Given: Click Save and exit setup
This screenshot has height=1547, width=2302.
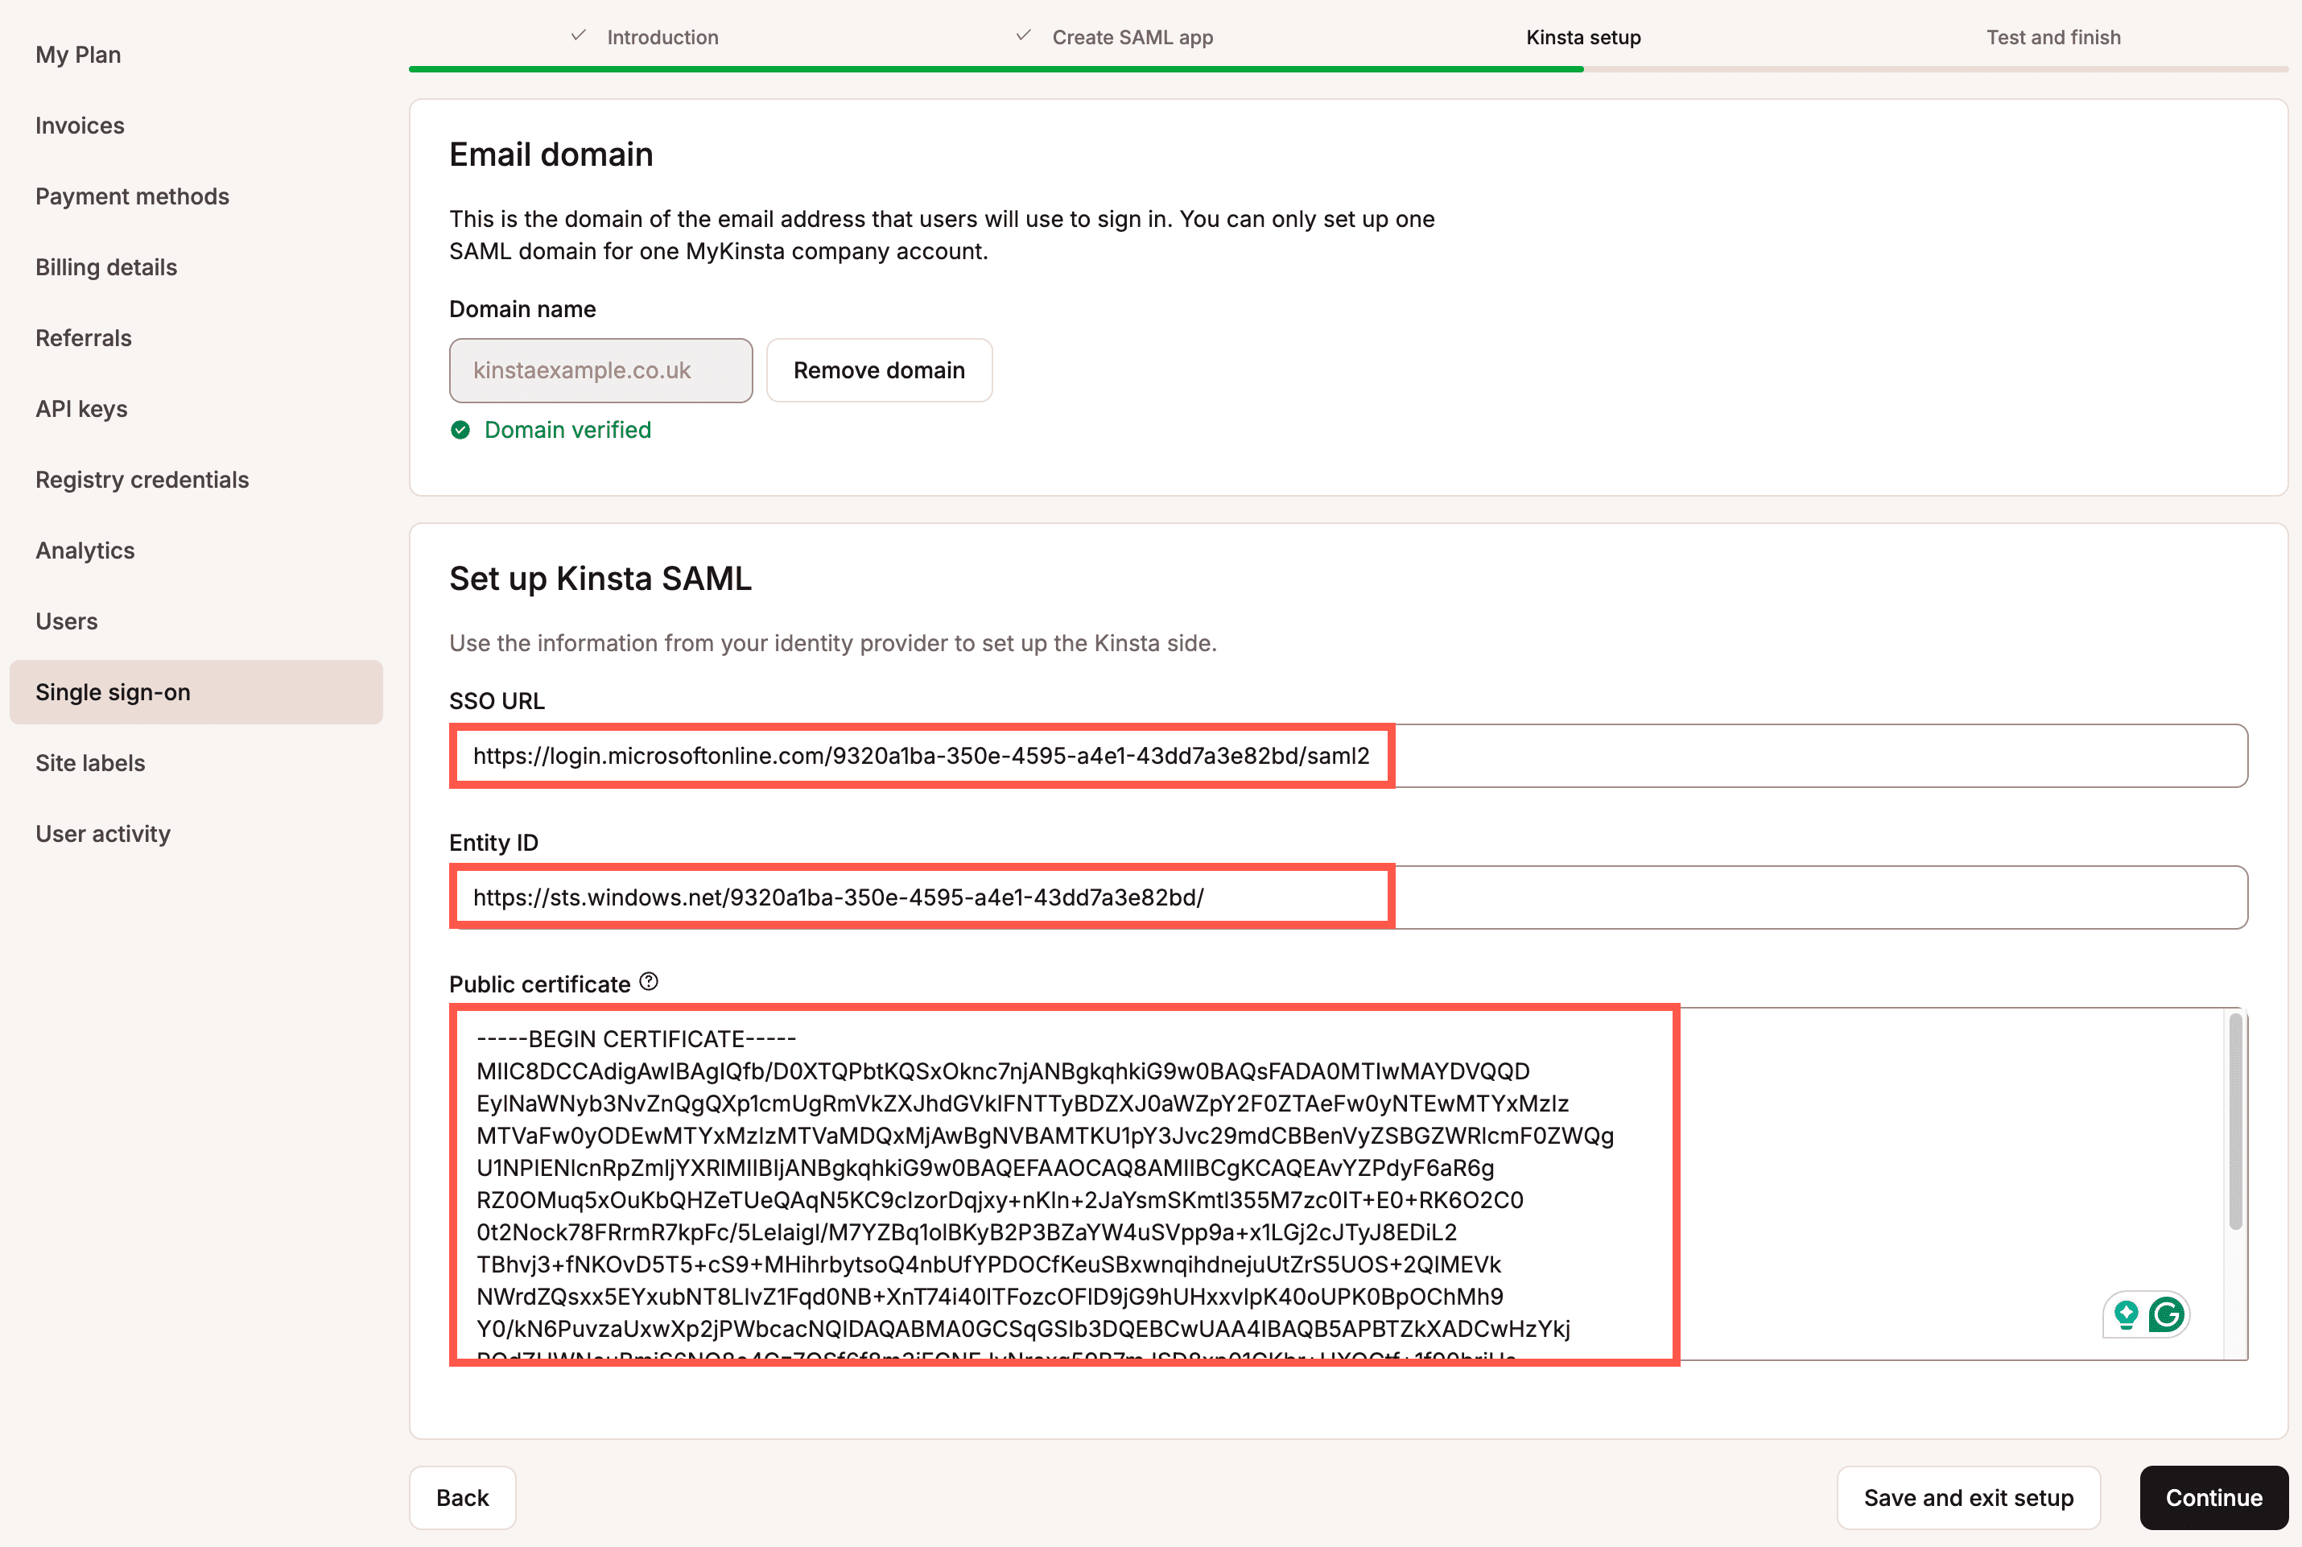Looking at the screenshot, I should [x=1967, y=1498].
